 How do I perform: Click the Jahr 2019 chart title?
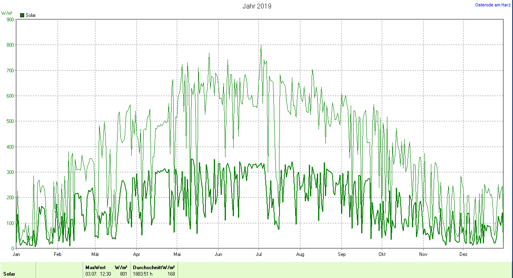coord(256,6)
